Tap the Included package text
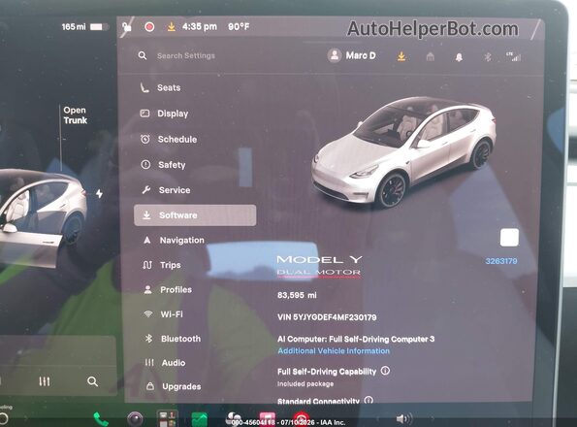This screenshot has height=427, width=577. (305, 384)
